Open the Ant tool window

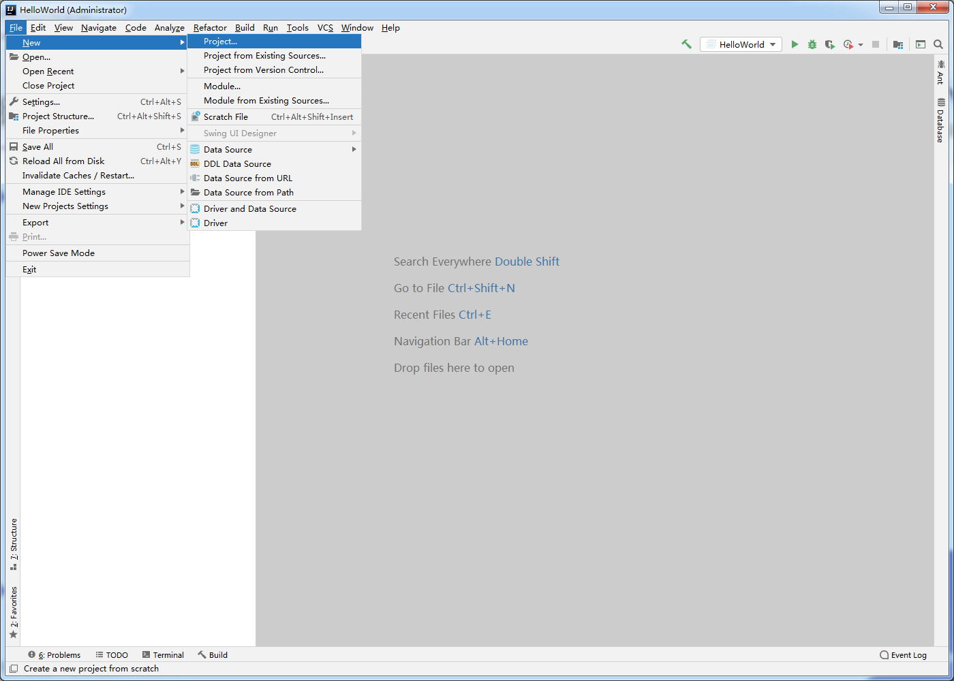[940, 72]
